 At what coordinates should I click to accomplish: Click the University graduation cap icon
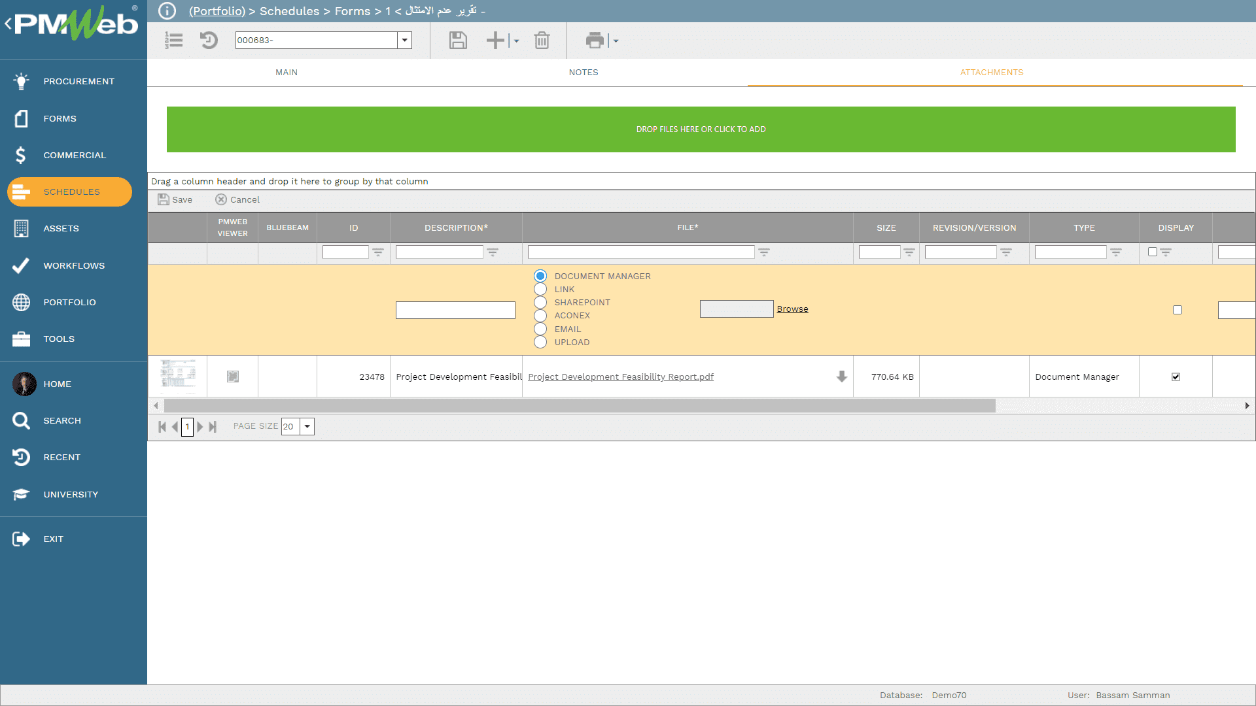21,494
